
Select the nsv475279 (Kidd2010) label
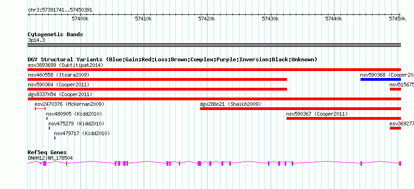pyautogui.click(x=76, y=124)
